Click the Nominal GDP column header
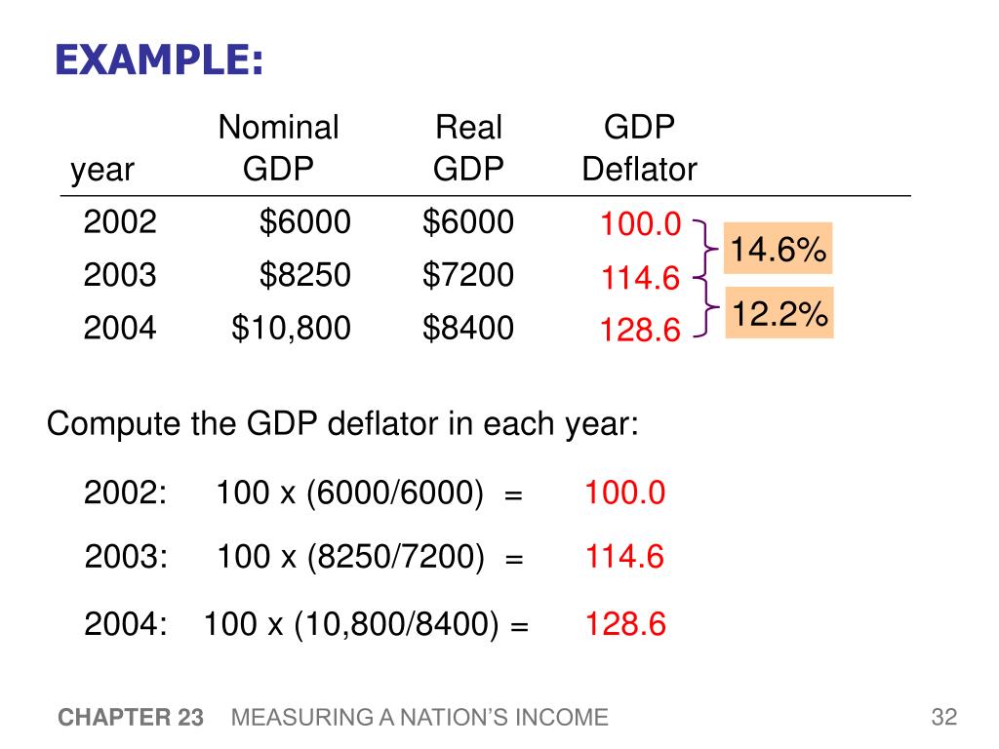Viewport: 999px width, 749px height. [278, 148]
